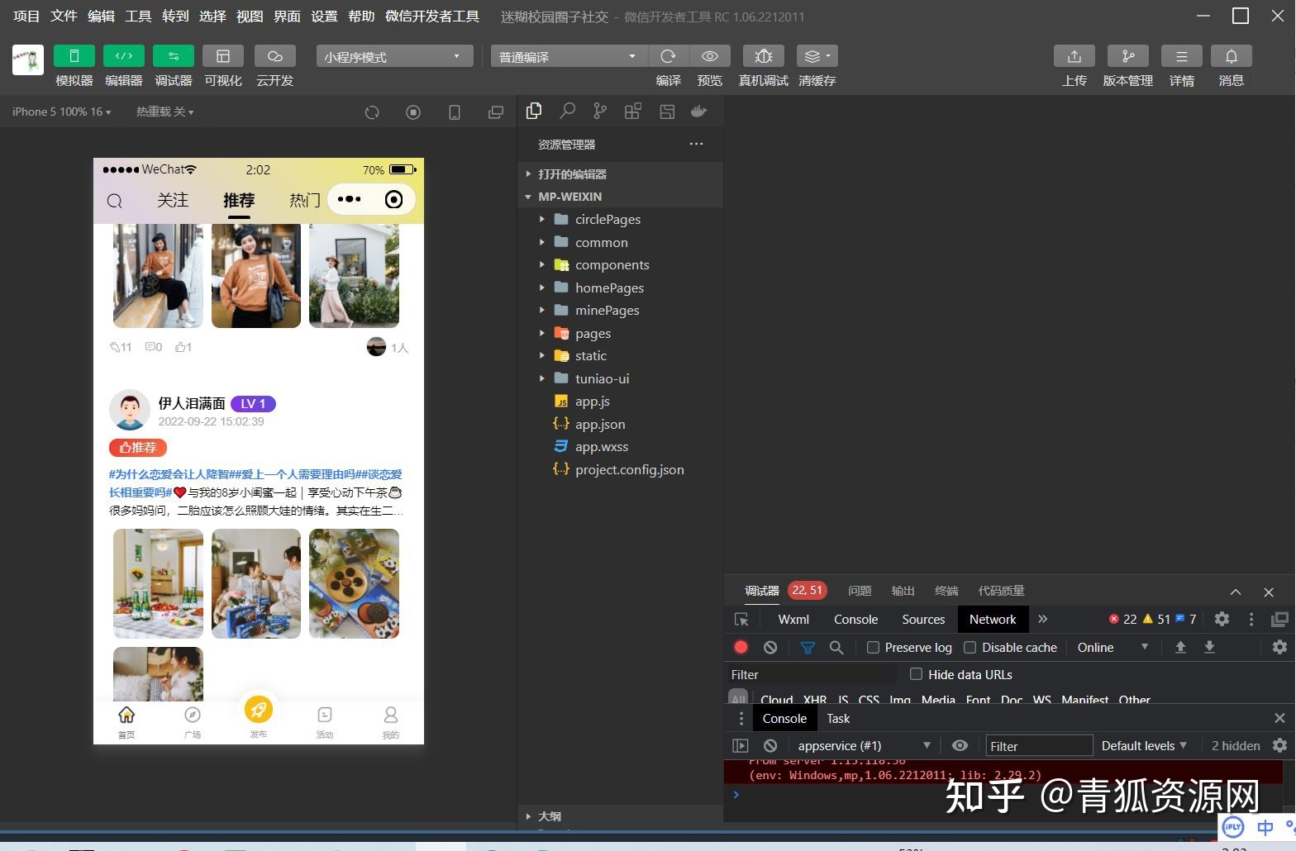The image size is (1296, 851).
Task: Open the docker whale icon
Action: point(699,112)
